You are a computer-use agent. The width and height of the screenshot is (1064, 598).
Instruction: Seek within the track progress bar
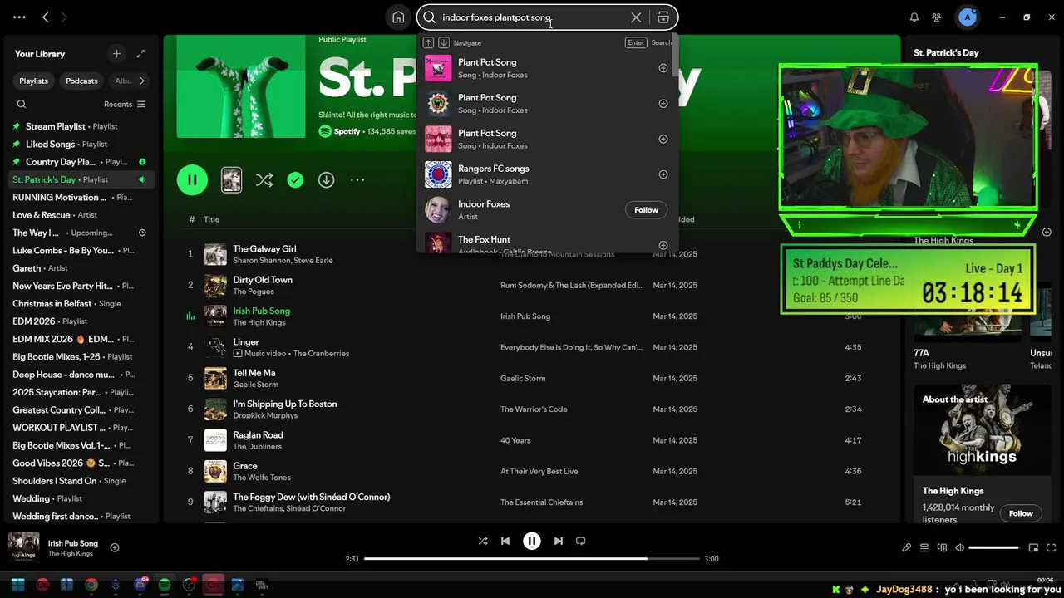(x=532, y=559)
